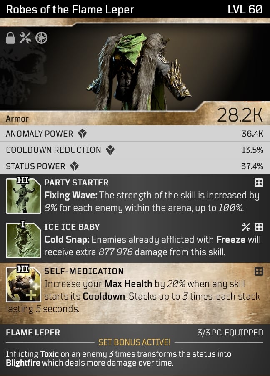
Task: Select the Party Starter mod icon
Action: point(23,196)
